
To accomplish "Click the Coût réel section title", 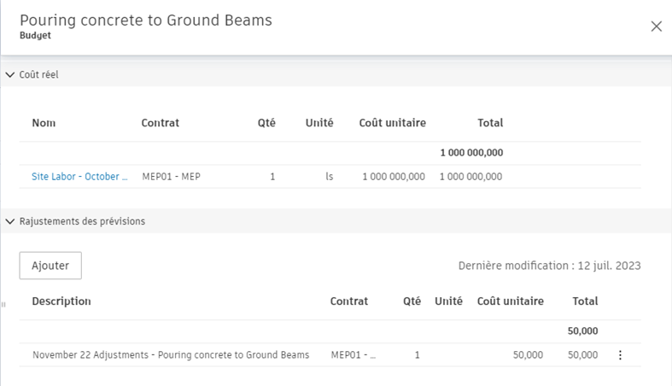I will [38, 75].
